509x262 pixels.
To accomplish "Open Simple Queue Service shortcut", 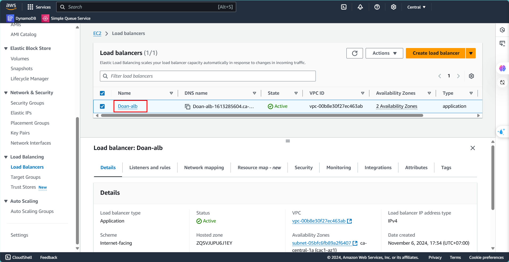I will [66, 18].
